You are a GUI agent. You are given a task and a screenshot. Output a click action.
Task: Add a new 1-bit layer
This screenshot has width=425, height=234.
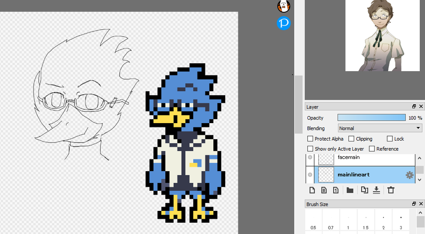[x=336, y=190]
